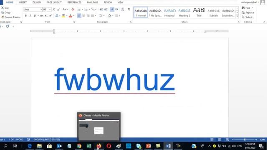Toggle Strikethrough formatting
Viewport: 267px width, 150px height.
point(42,16)
